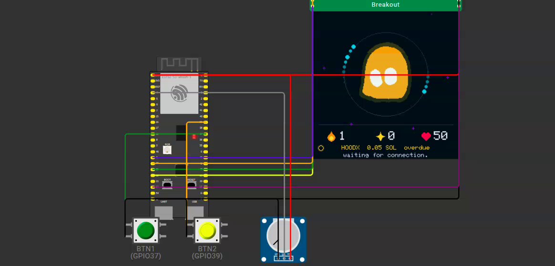The width and height of the screenshot is (555, 266).
Task: Click the UART USB connector on the board
Action: tap(164, 213)
